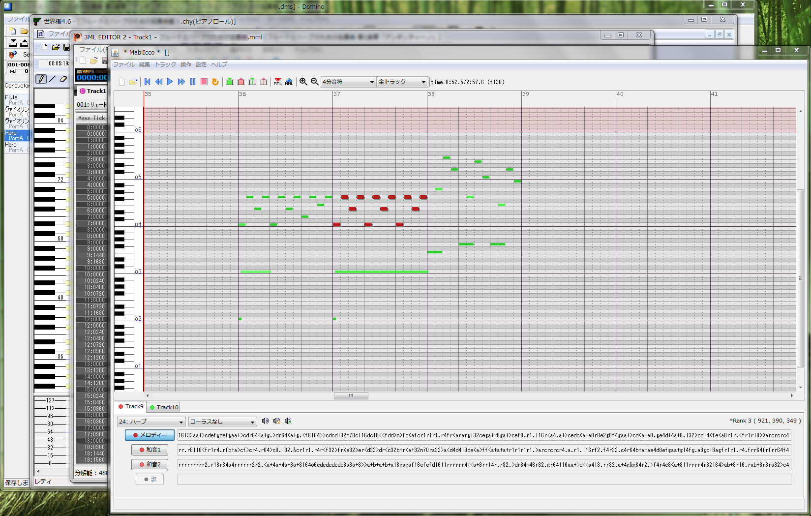The image size is (811, 516).
Task: Open the 24: ハープ instrument dropdown
Action: pos(151,422)
